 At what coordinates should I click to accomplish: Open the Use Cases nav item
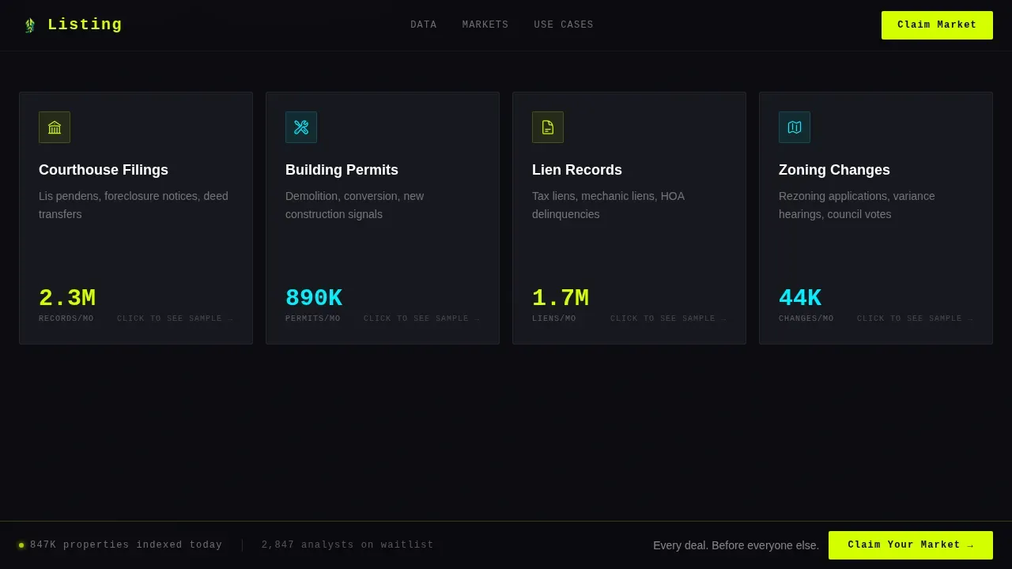[x=564, y=25]
